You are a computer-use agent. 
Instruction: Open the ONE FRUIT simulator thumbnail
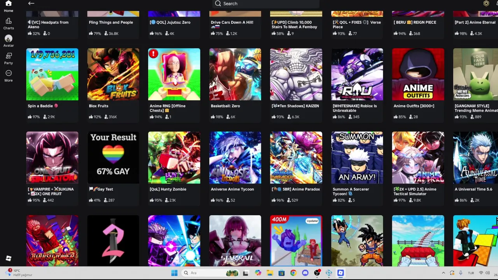(52, 157)
